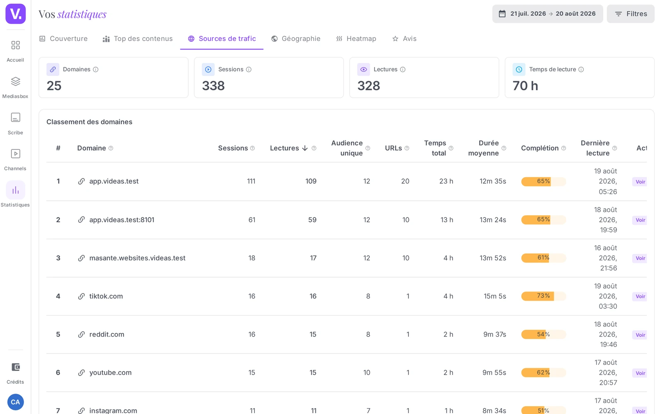Click Voir for reddit.com row
Screen dimensions: 662x414
pos(640,335)
